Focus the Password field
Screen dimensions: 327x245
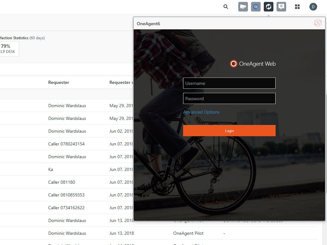[229, 99]
